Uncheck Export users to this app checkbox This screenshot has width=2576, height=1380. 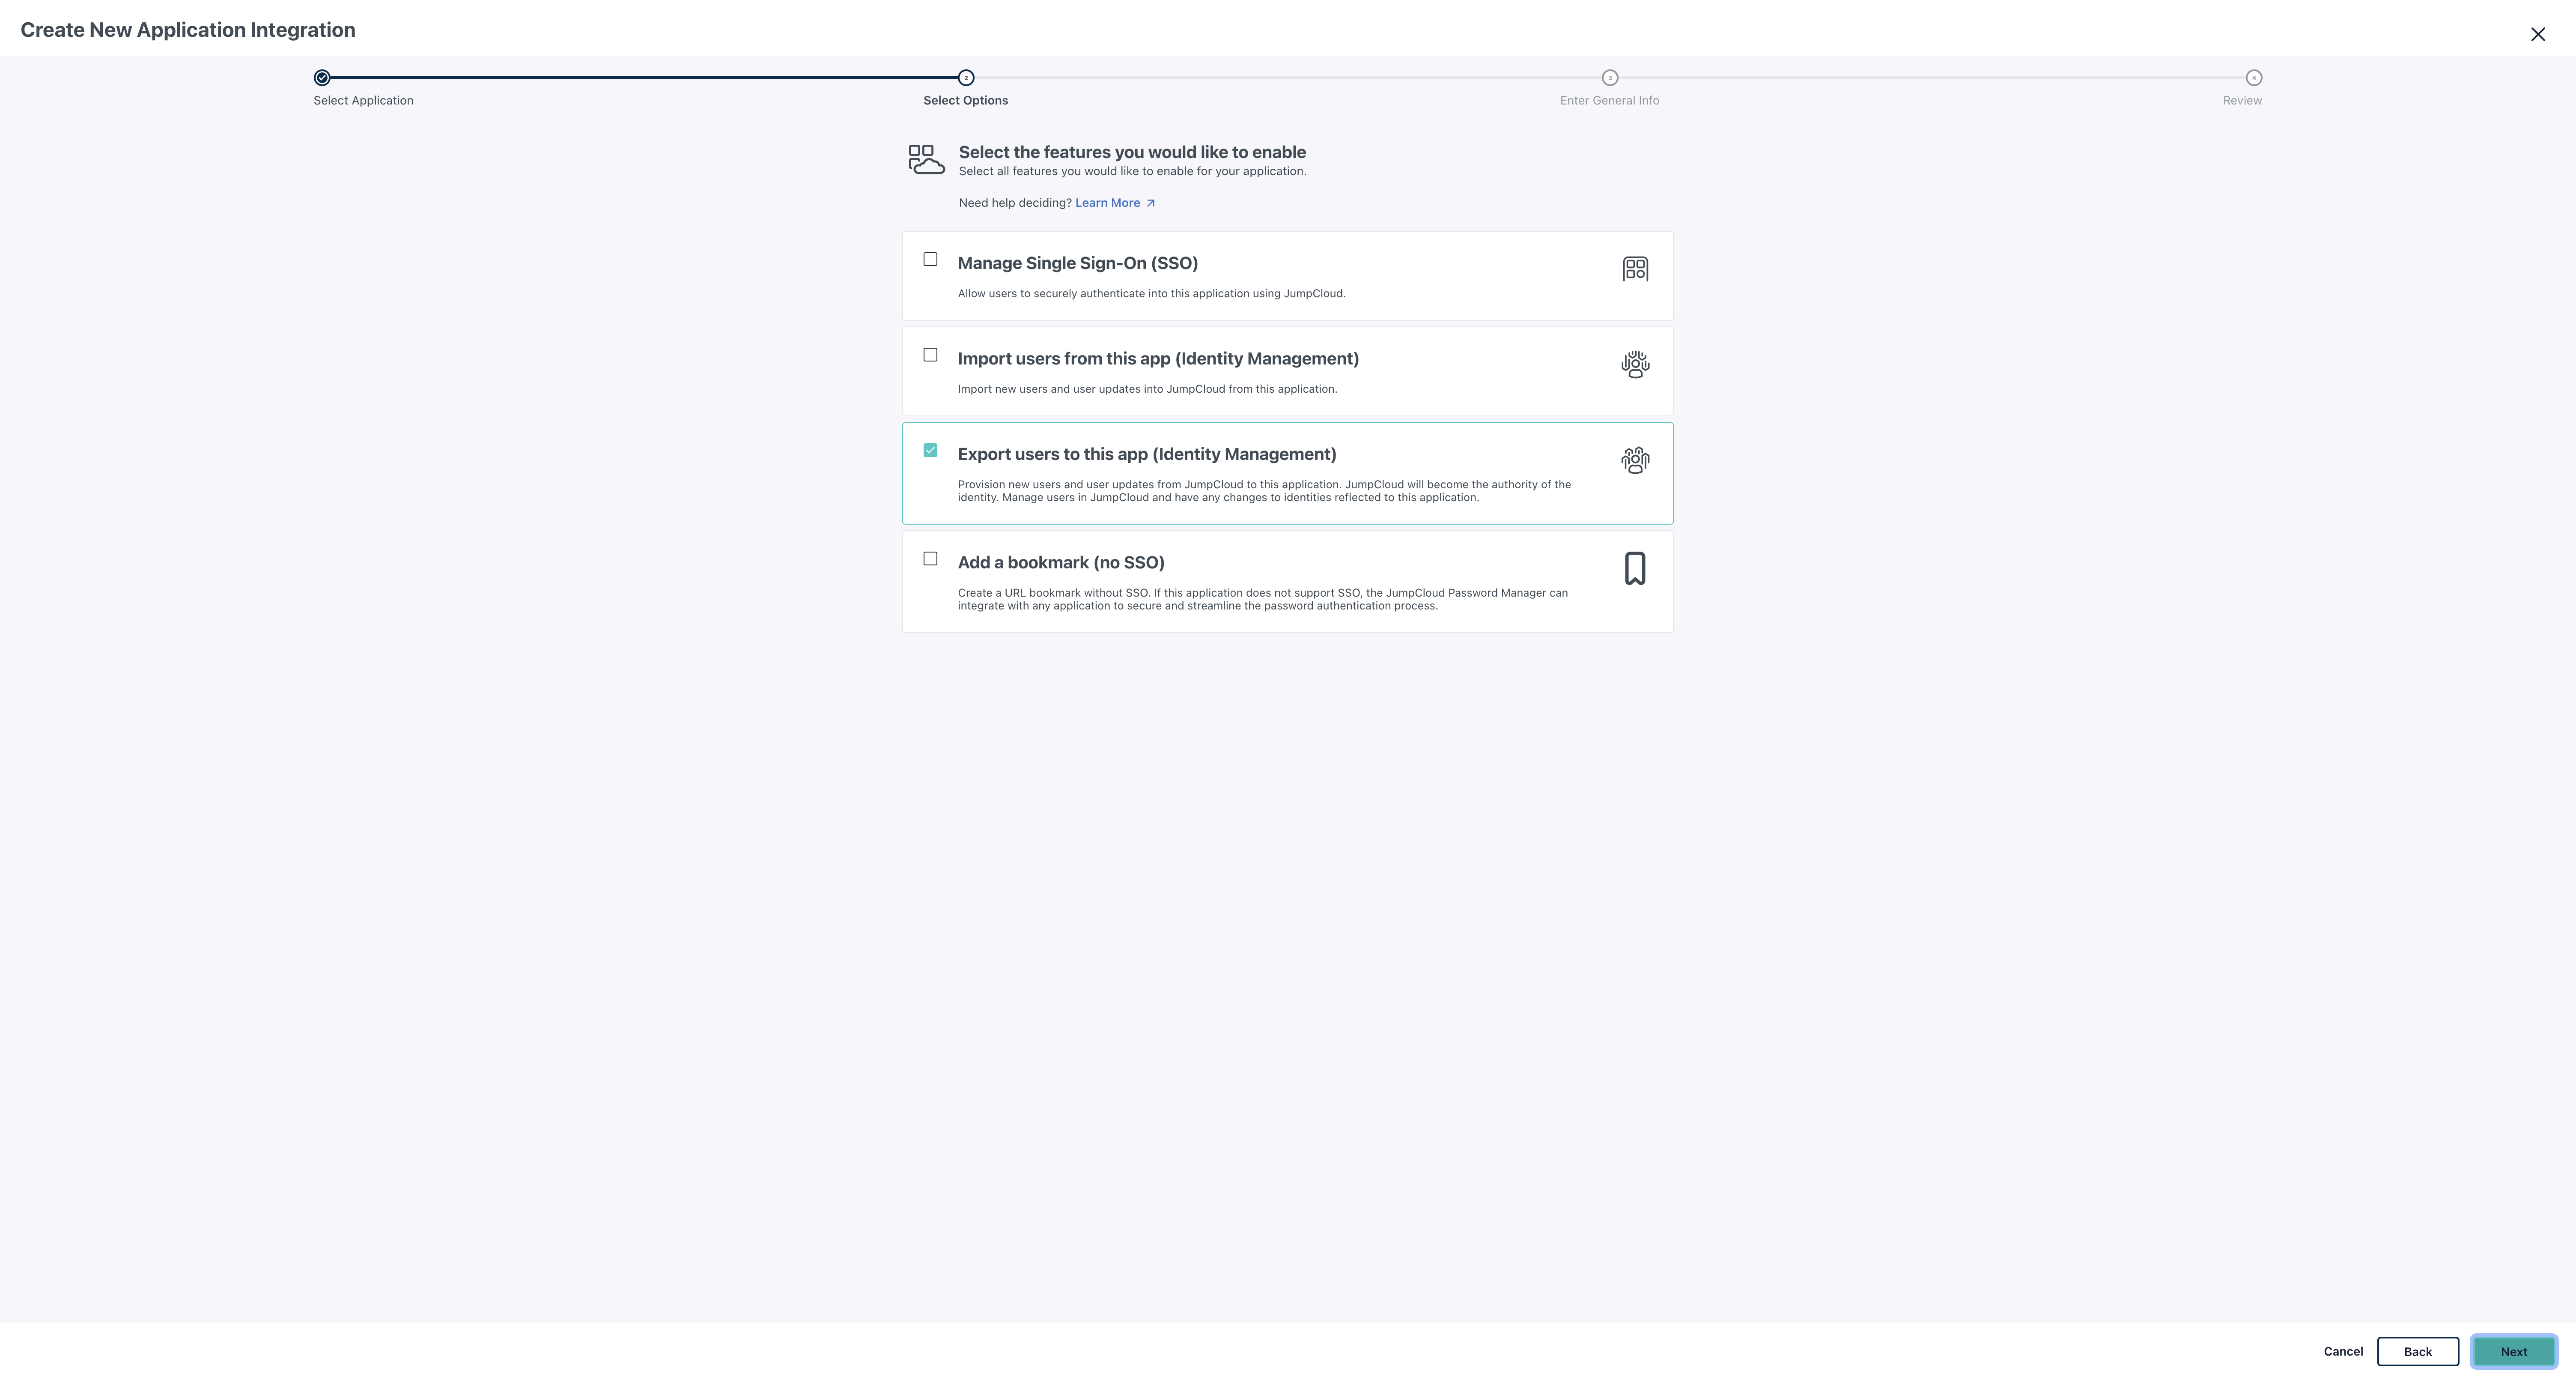click(x=930, y=450)
